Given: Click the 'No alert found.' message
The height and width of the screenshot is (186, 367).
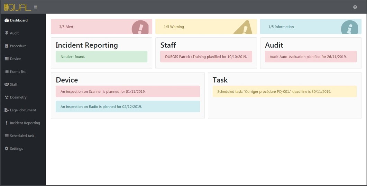Looking at the screenshot, I should coord(101,57).
